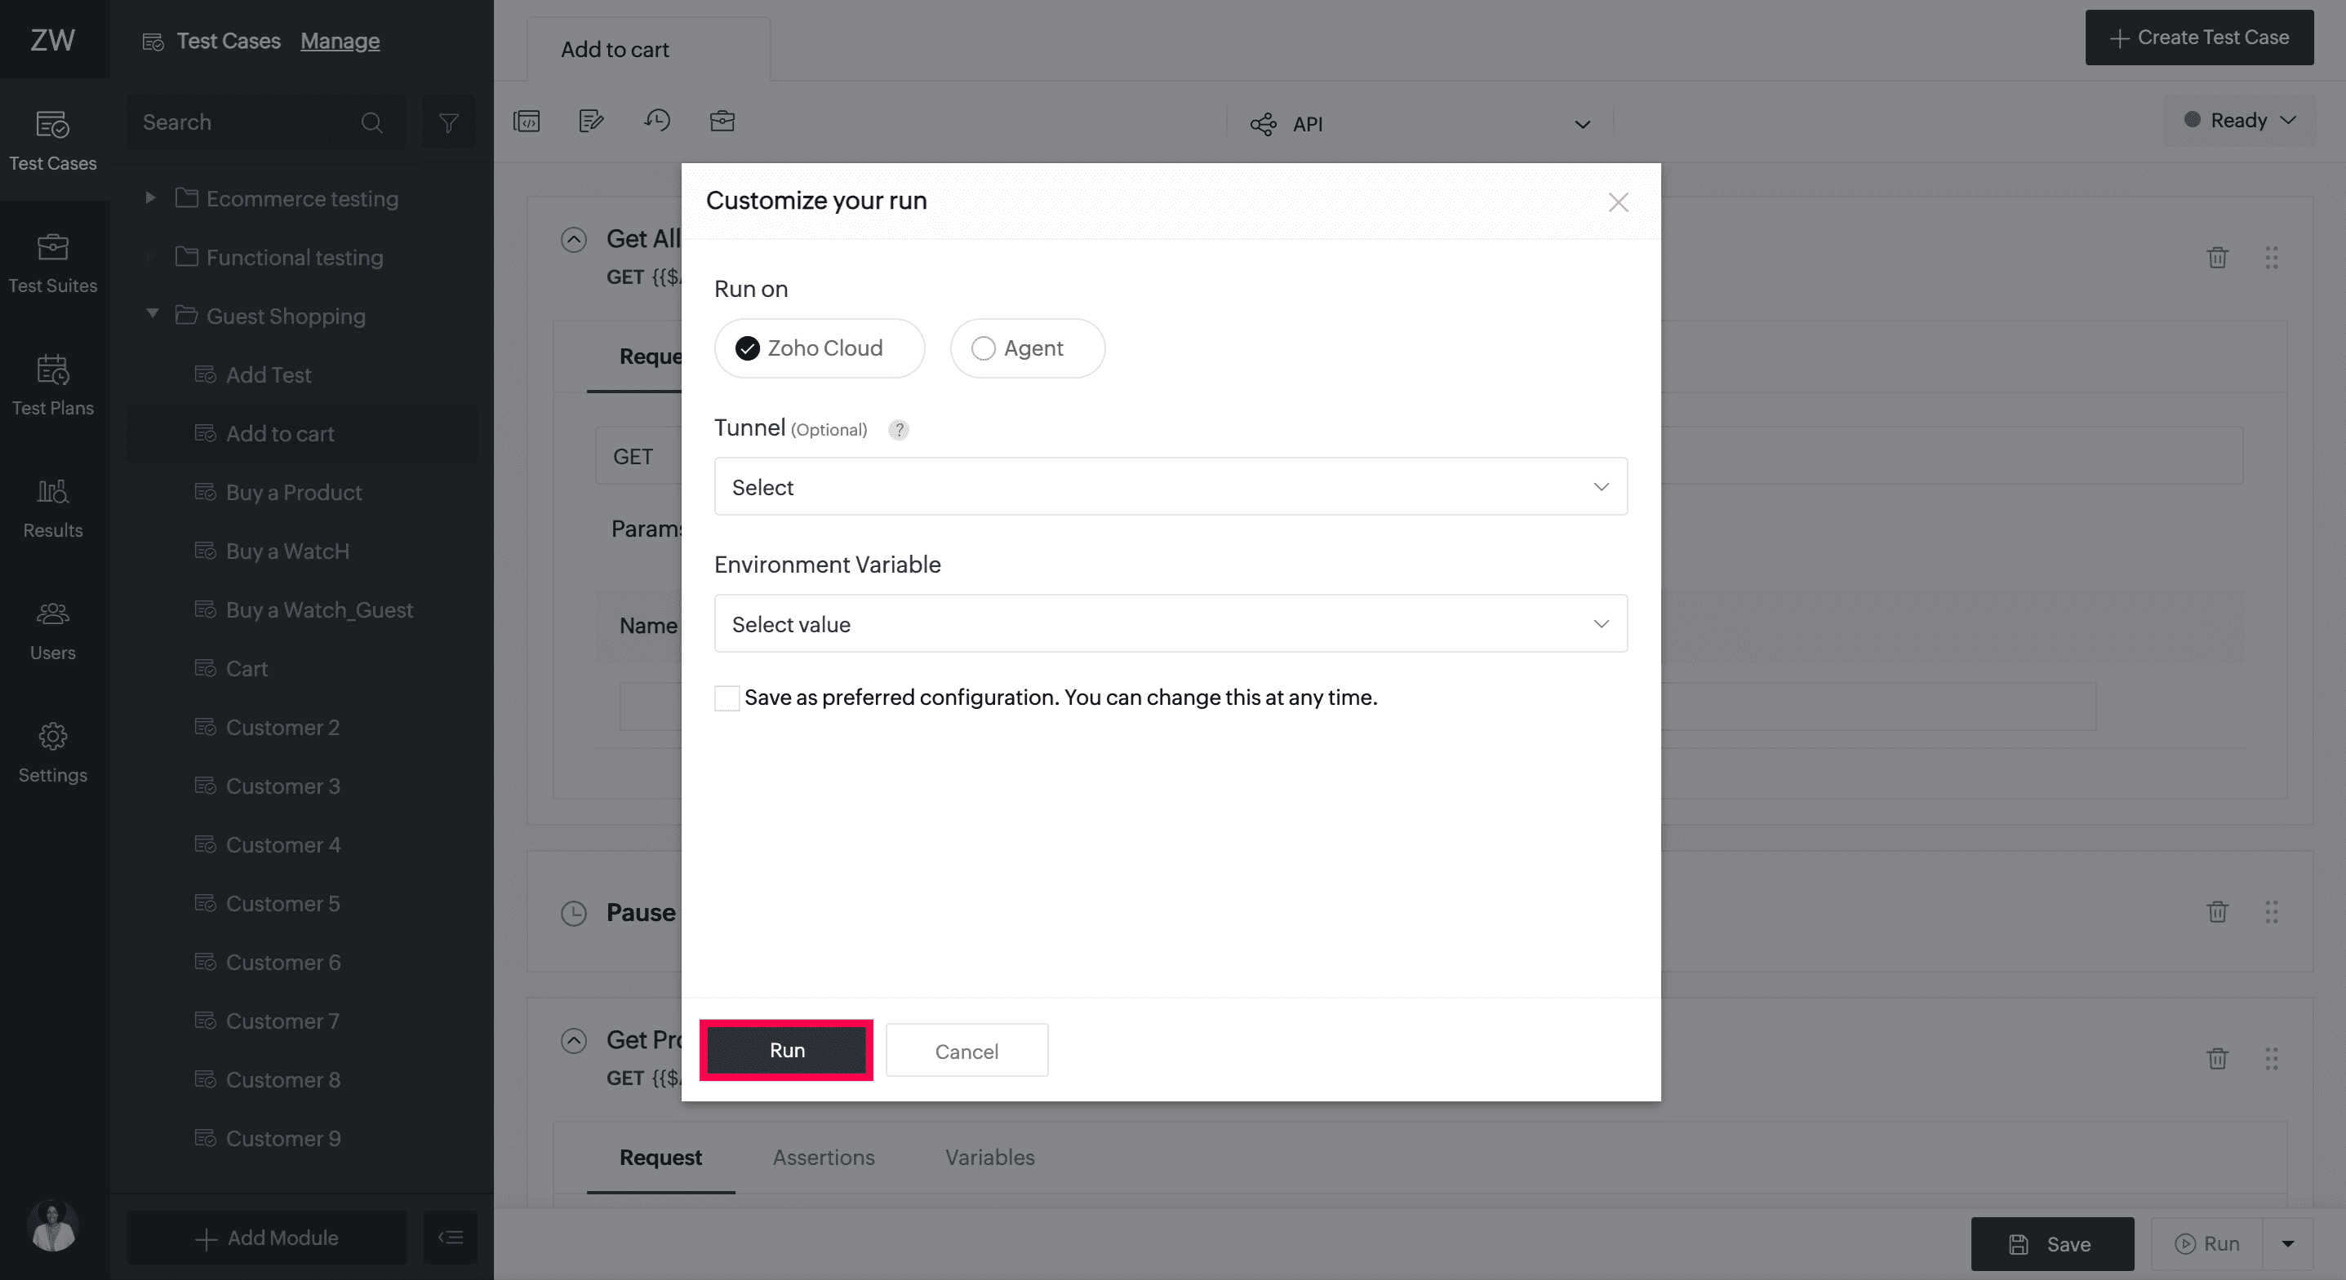Open the Users section icon

[x=53, y=613]
